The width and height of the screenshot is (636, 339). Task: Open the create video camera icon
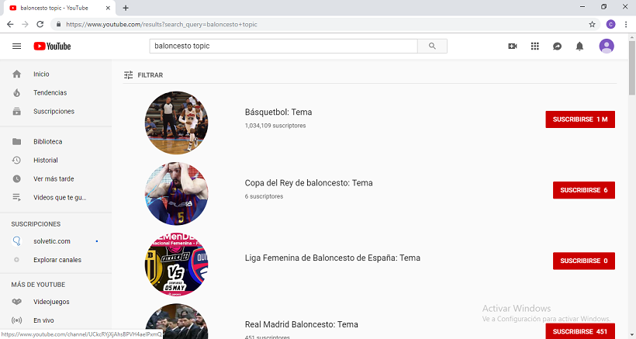coord(513,47)
